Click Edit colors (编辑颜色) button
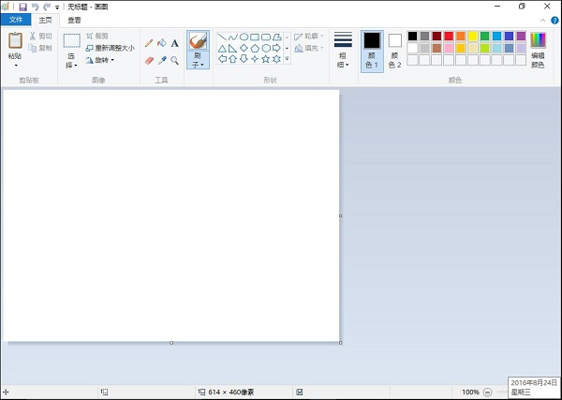Viewport: 562px width, 400px height. click(538, 51)
